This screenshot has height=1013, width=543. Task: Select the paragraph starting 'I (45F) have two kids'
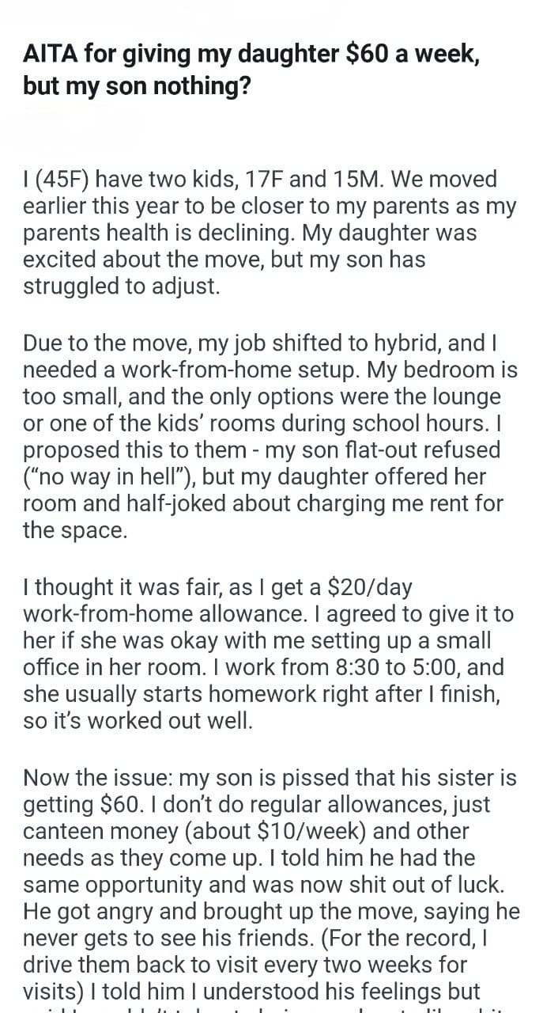click(x=270, y=232)
